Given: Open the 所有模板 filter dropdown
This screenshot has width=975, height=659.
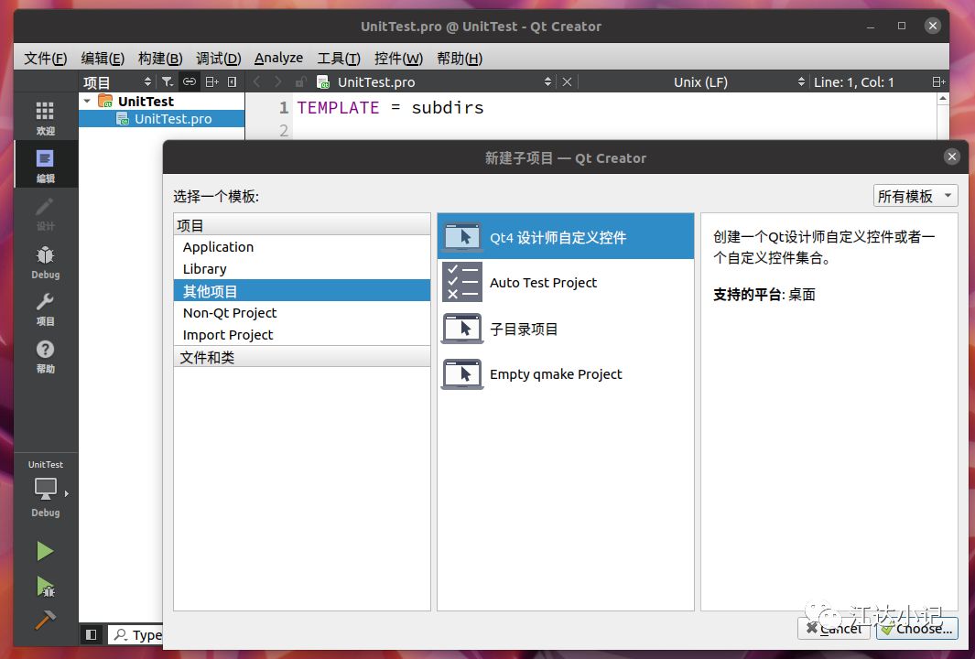Looking at the screenshot, I should [x=915, y=196].
